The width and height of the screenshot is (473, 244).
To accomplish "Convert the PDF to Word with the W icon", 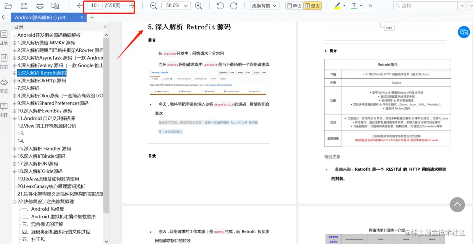I will pos(55,6).
